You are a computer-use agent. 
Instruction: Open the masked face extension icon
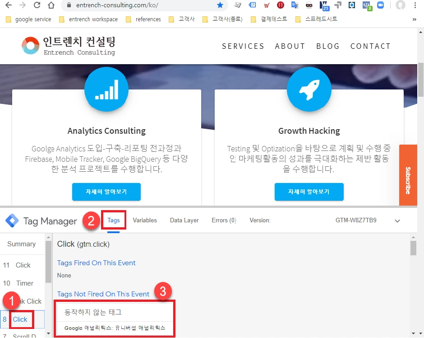click(309, 5)
